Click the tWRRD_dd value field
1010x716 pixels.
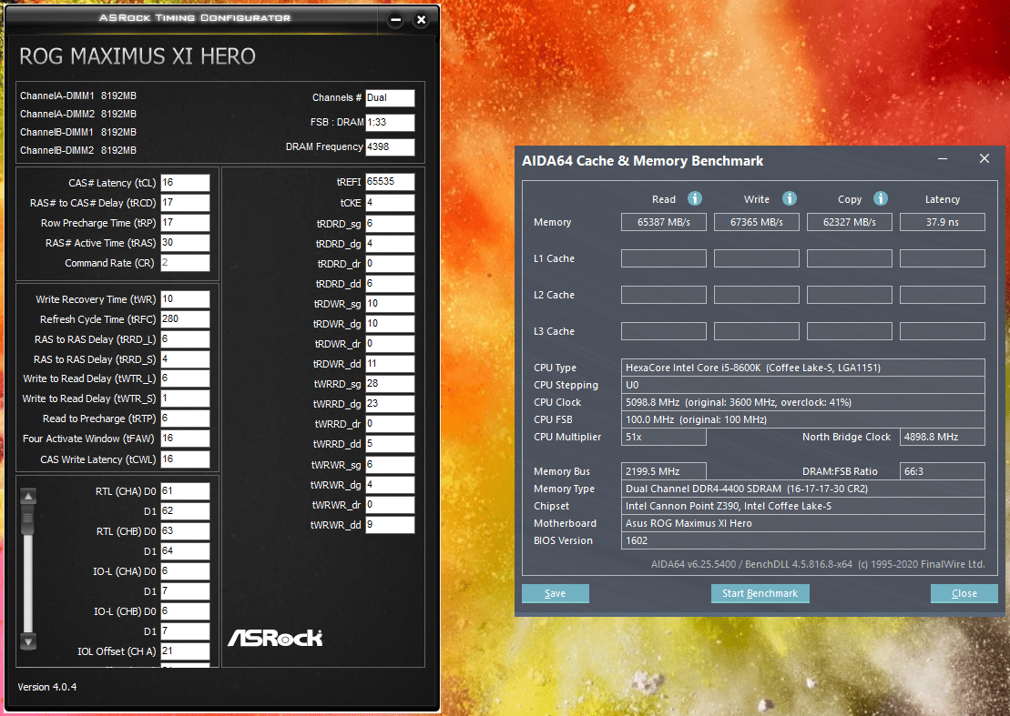[390, 444]
